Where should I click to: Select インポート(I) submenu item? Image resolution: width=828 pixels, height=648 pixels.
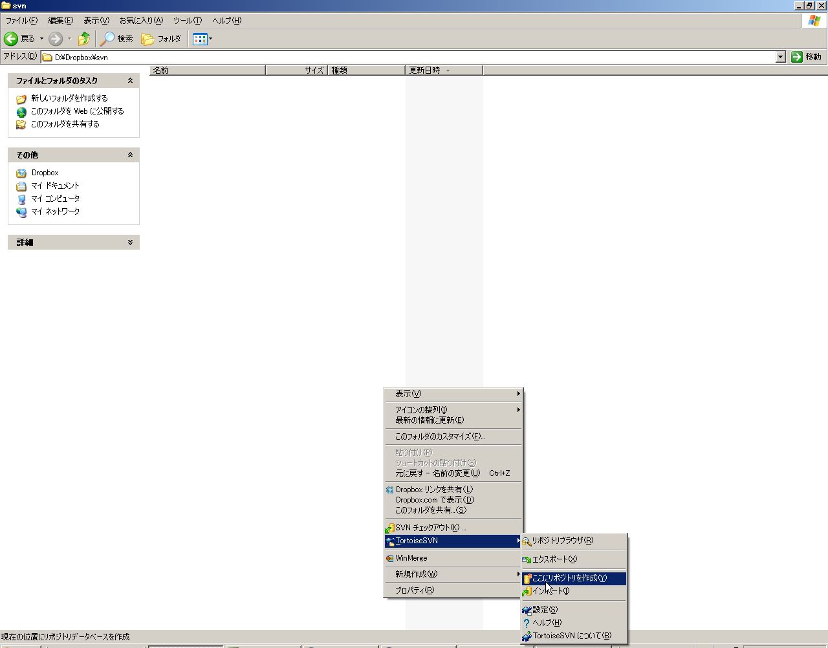(574, 591)
